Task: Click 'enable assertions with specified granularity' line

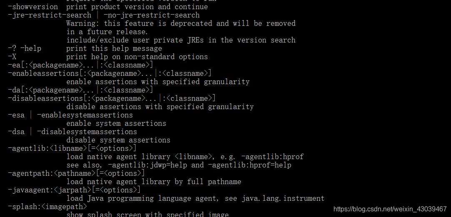Action: (x=158, y=82)
